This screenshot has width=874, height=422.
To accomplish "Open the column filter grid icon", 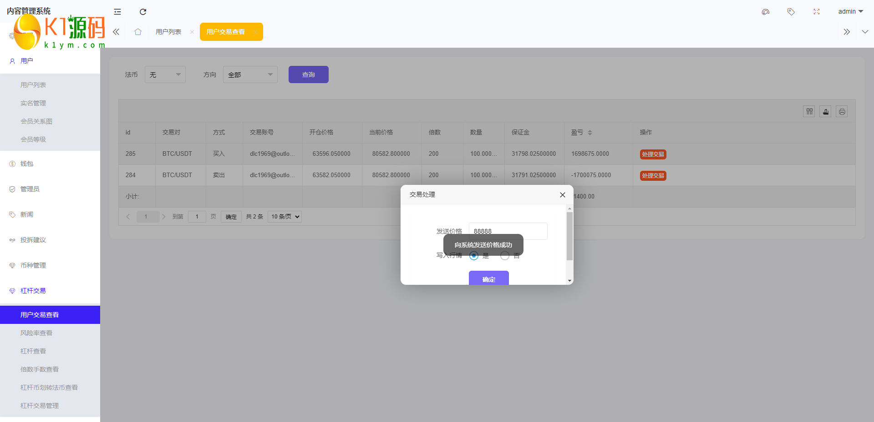I will pyautogui.click(x=809, y=112).
